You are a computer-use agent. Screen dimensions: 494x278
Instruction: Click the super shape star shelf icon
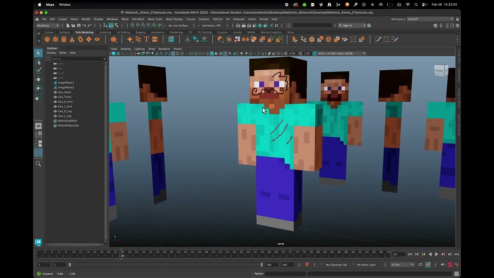click(x=130, y=39)
